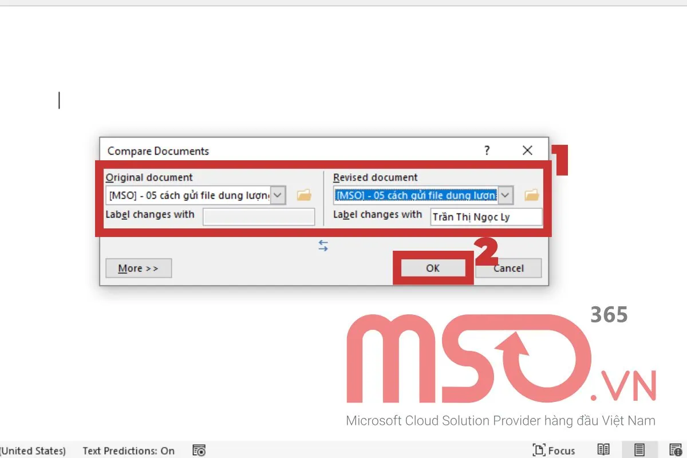Select the Print Layout view icon
687x458 pixels.
pos(639,450)
